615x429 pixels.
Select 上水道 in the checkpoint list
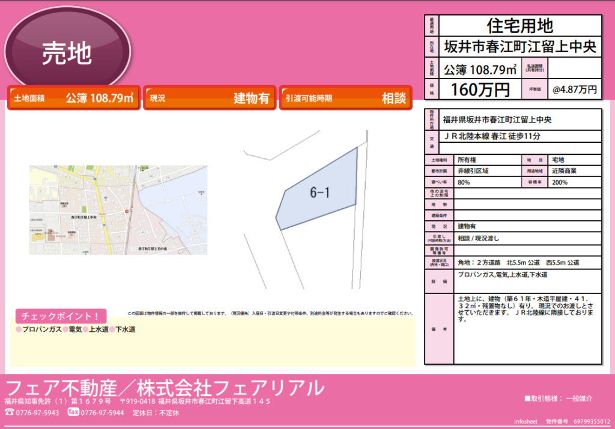pyautogui.click(x=98, y=329)
